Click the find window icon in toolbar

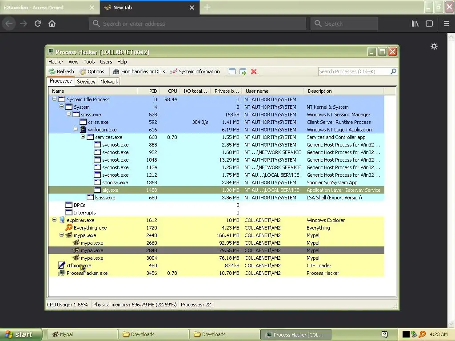click(x=232, y=71)
